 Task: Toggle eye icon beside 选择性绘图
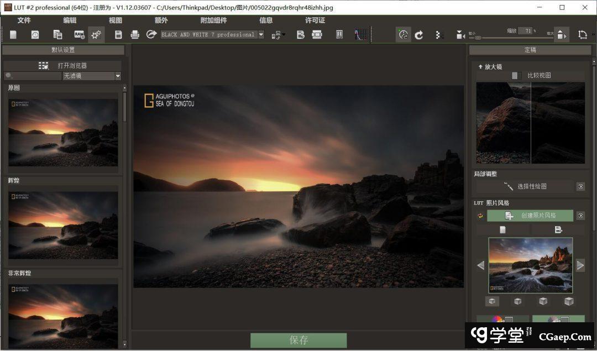(580, 187)
